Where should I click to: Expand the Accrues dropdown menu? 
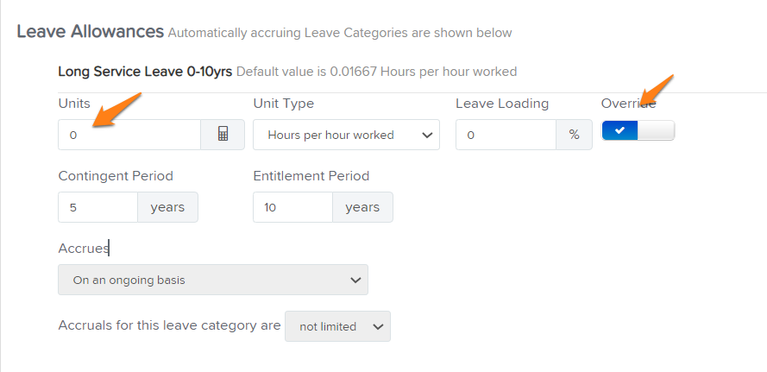pos(213,280)
